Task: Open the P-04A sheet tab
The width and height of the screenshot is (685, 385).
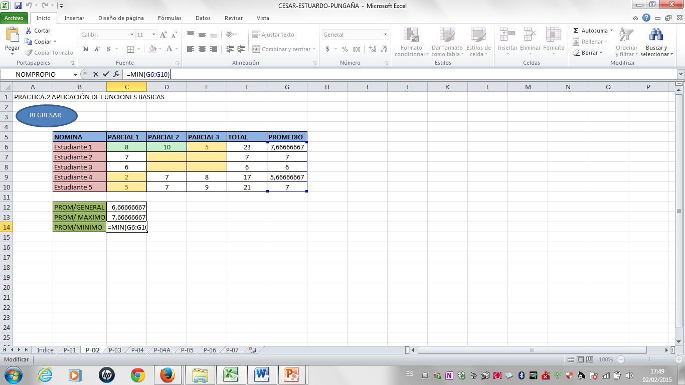Action: pos(161,350)
